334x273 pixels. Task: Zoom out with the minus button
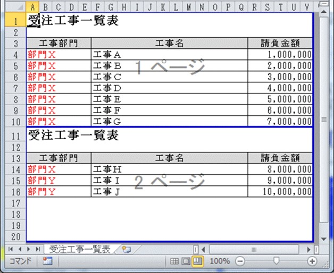(x=240, y=261)
